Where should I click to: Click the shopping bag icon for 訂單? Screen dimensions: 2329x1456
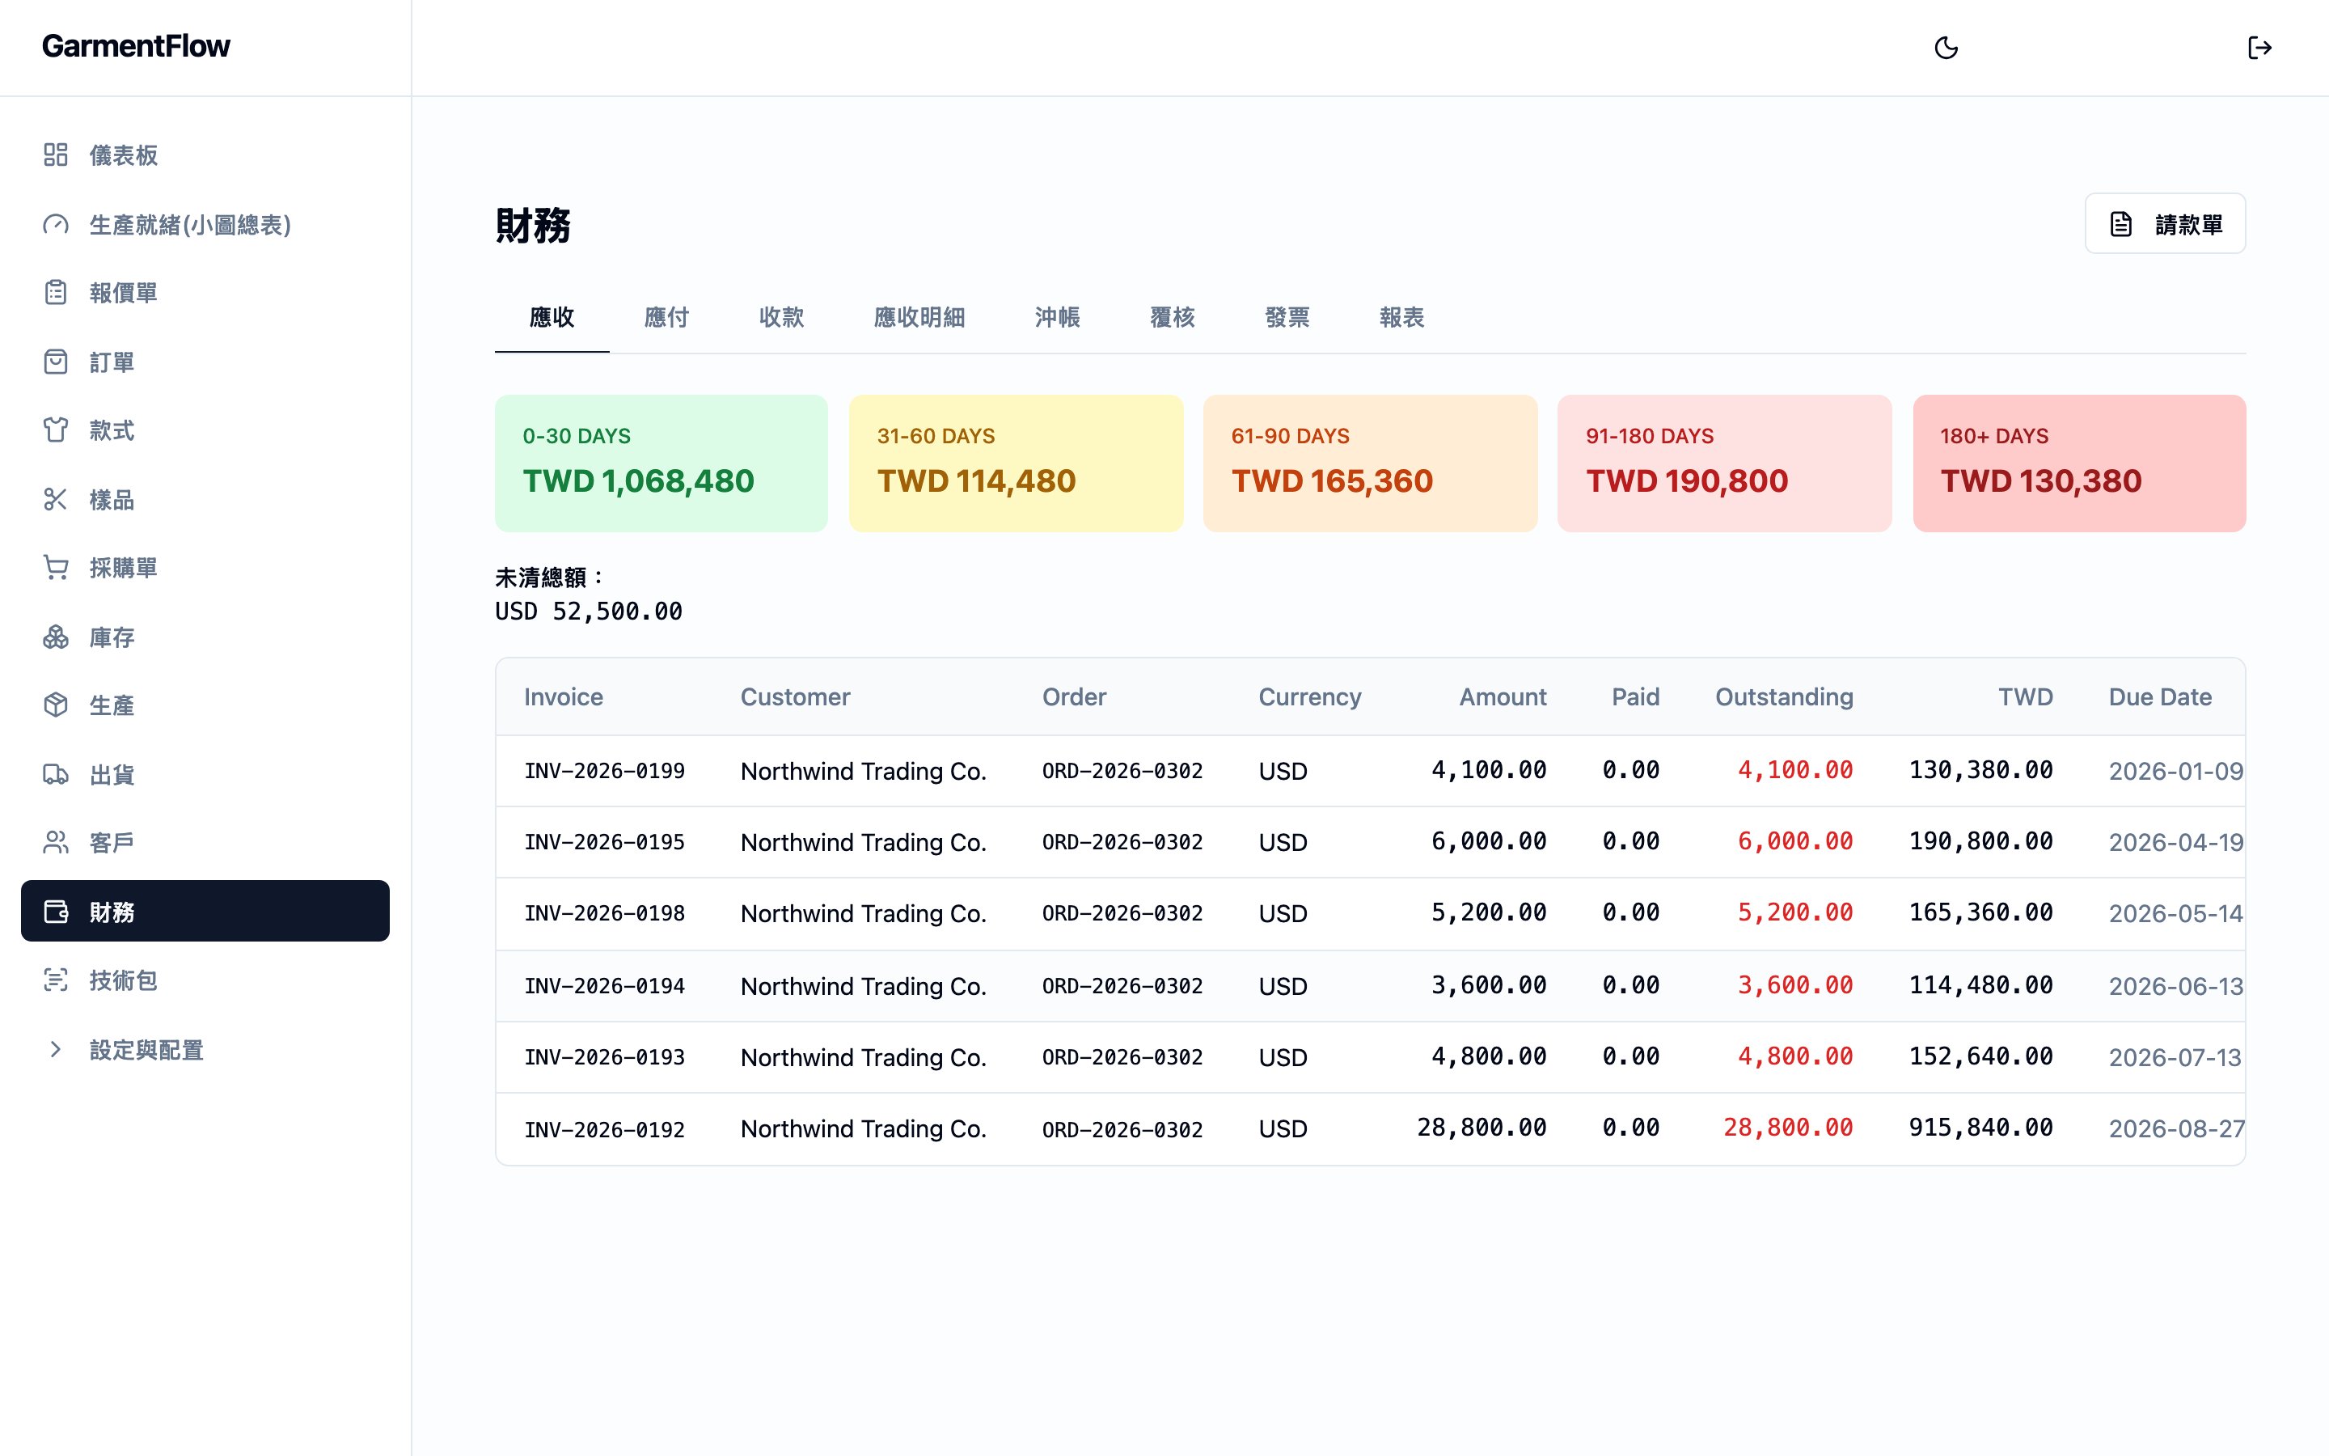coord(56,362)
